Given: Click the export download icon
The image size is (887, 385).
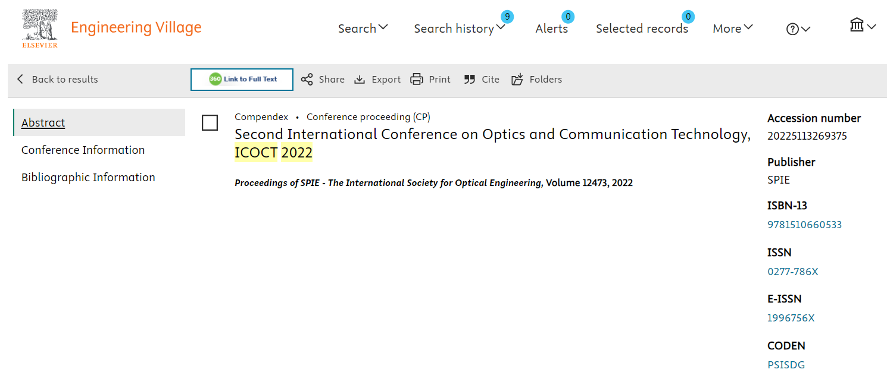Looking at the screenshot, I should coord(360,80).
